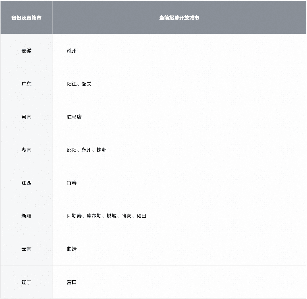
Task: Click the 邵阳、永州、株洲 cities text
Action: [x=86, y=150]
